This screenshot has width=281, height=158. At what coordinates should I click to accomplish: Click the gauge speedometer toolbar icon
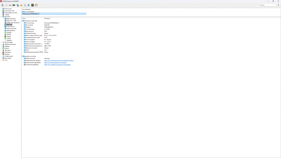(x=36, y=5)
